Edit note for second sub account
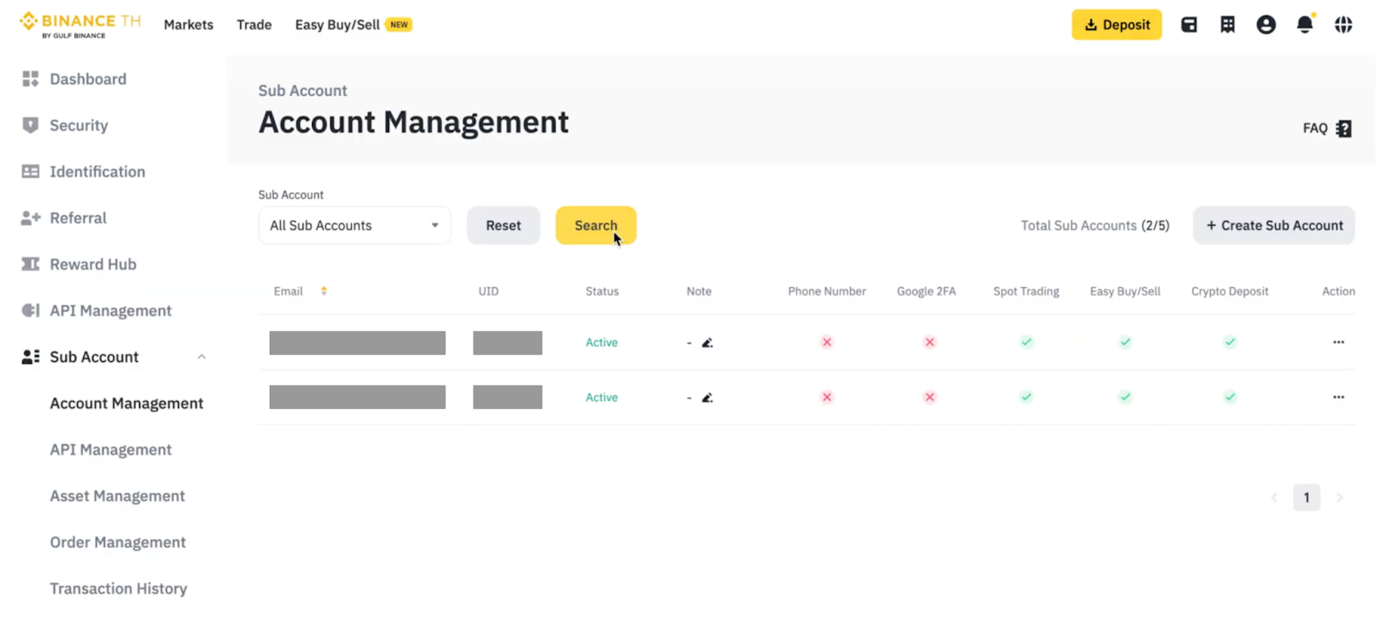Image resolution: width=1383 pixels, height=617 pixels. [x=707, y=398]
